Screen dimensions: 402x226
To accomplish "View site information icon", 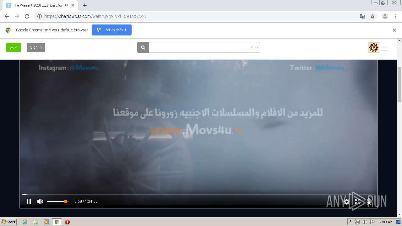I will [x=40, y=16].
